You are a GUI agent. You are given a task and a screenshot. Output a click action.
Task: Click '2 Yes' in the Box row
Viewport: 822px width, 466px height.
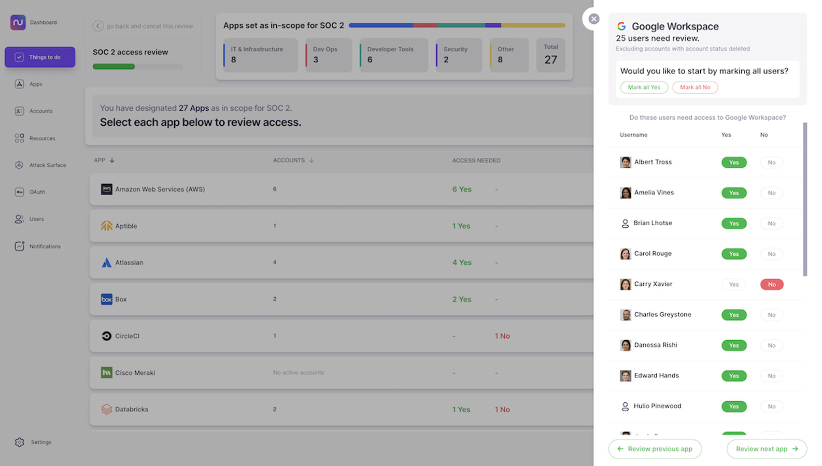[x=462, y=299]
